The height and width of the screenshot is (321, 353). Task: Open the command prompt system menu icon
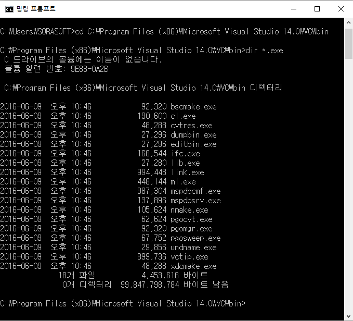[x=9, y=9]
